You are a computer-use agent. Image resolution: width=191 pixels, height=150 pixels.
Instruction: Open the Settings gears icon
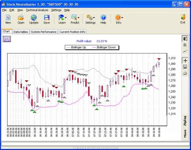click(90, 17)
